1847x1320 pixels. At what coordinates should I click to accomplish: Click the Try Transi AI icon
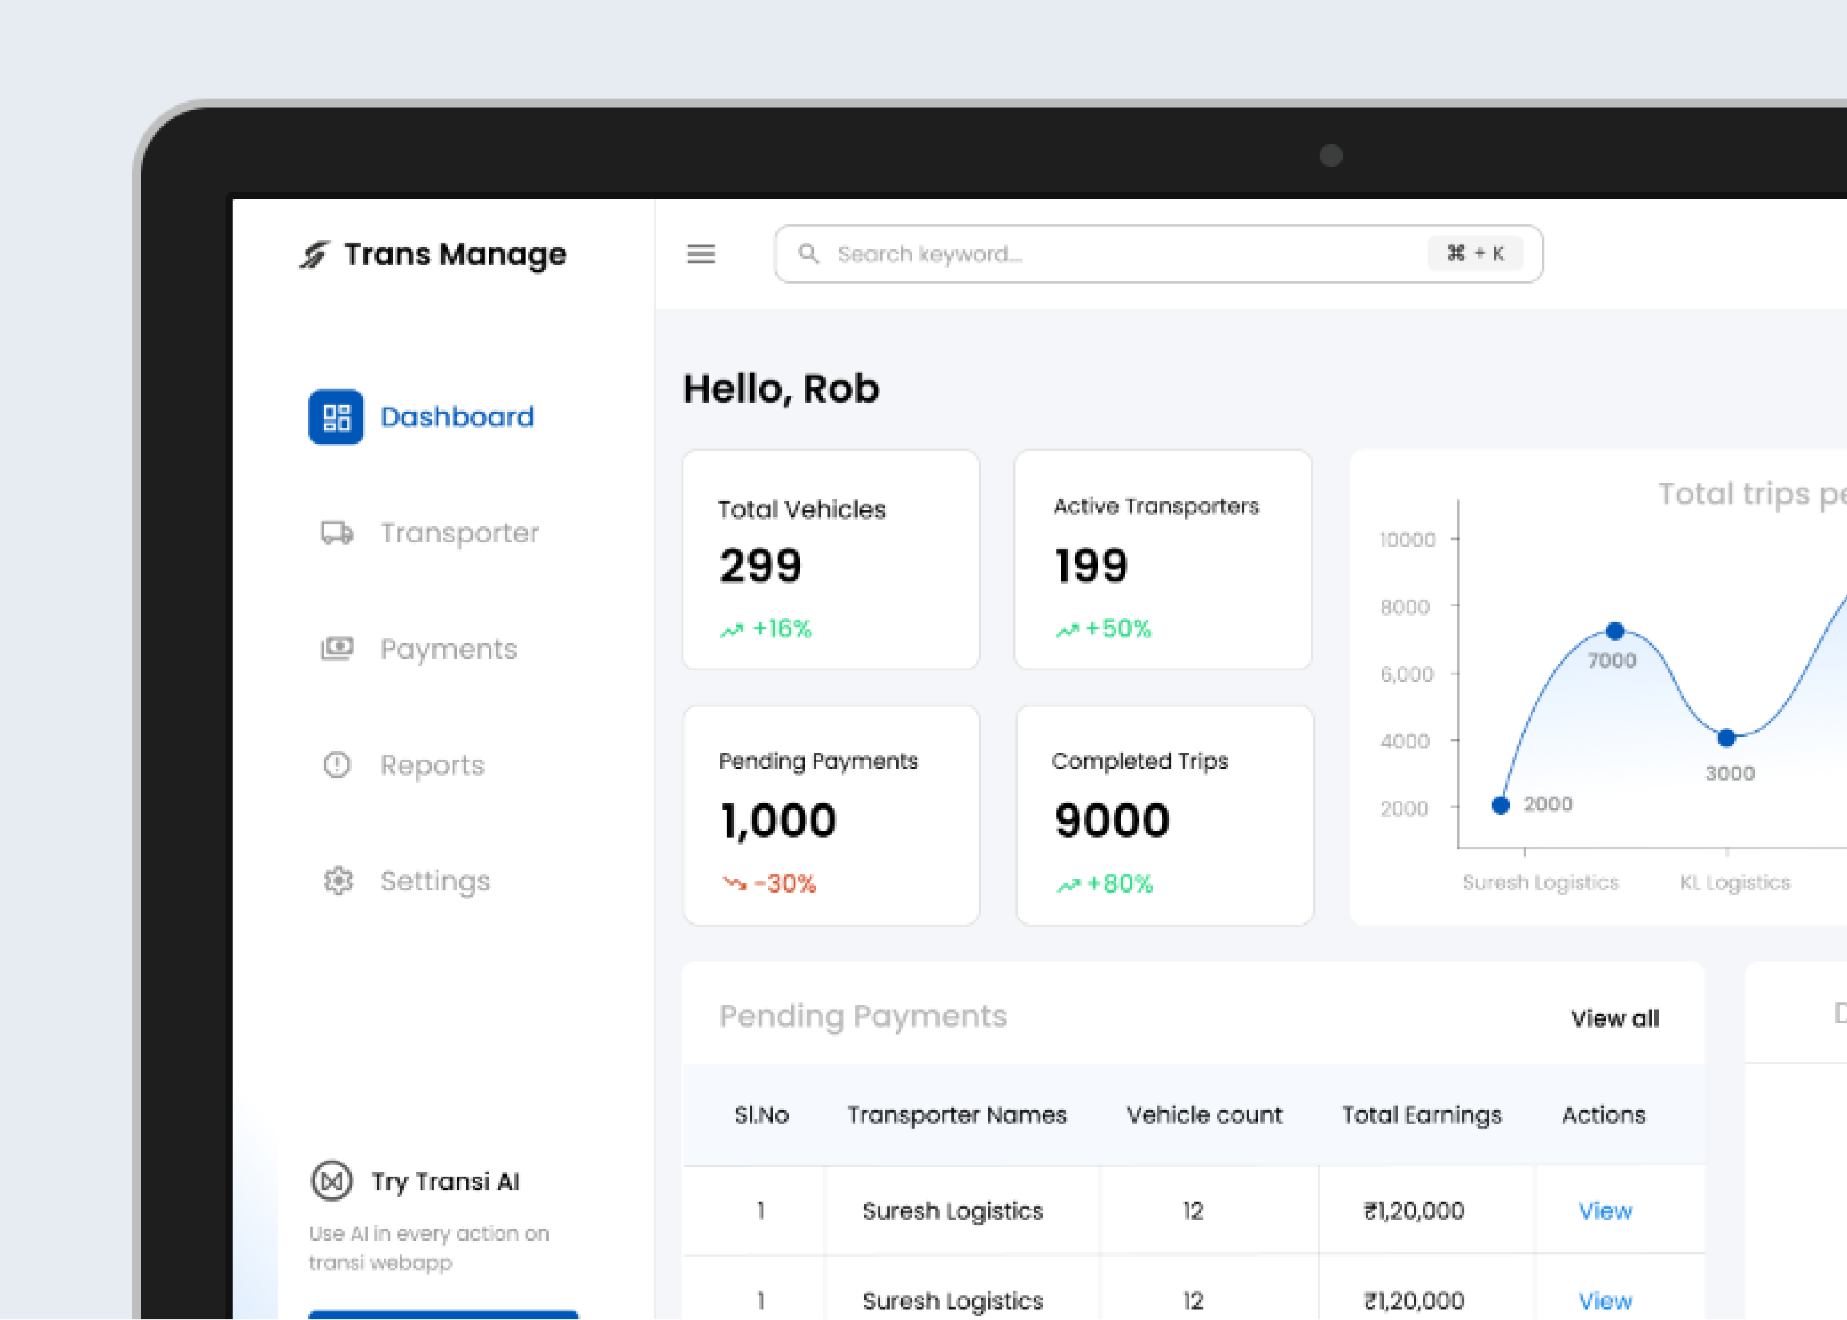coord(332,1182)
